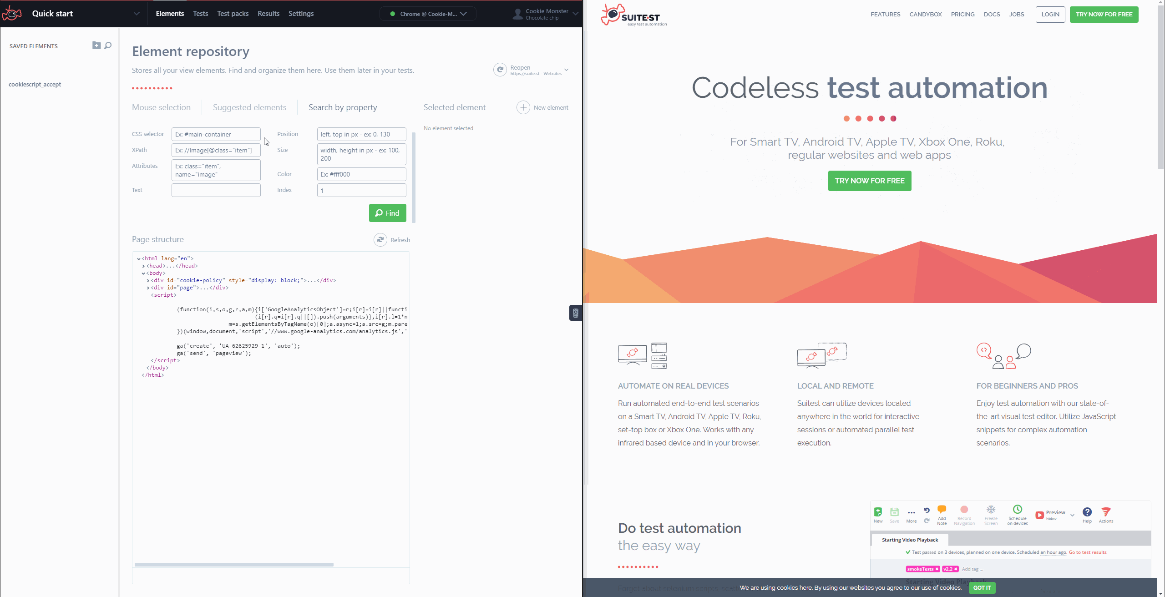Click the Color input field

tap(361, 174)
